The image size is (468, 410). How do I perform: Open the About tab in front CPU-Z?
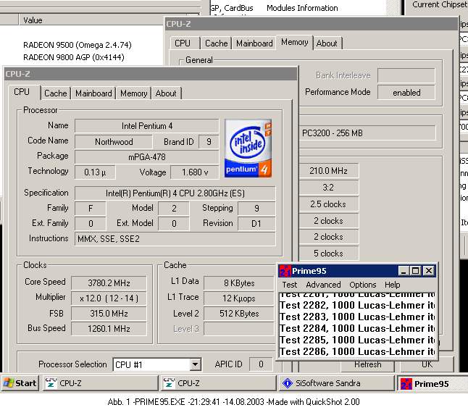pyautogui.click(x=166, y=93)
